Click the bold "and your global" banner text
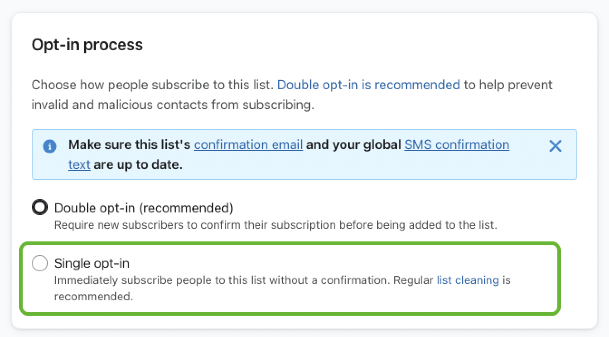The image size is (609, 337). click(353, 145)
